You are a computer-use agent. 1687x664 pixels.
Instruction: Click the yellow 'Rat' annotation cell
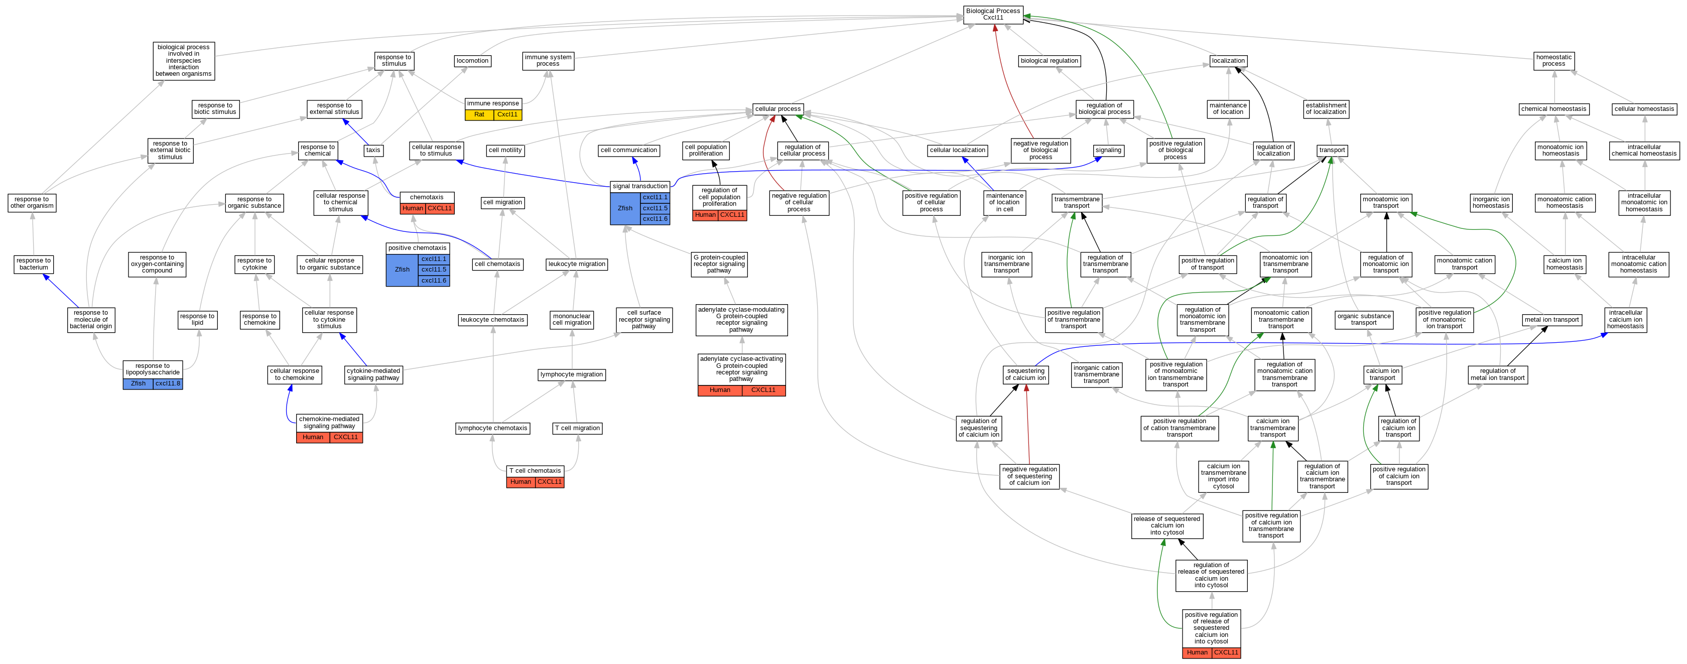[x=479, y=114]
